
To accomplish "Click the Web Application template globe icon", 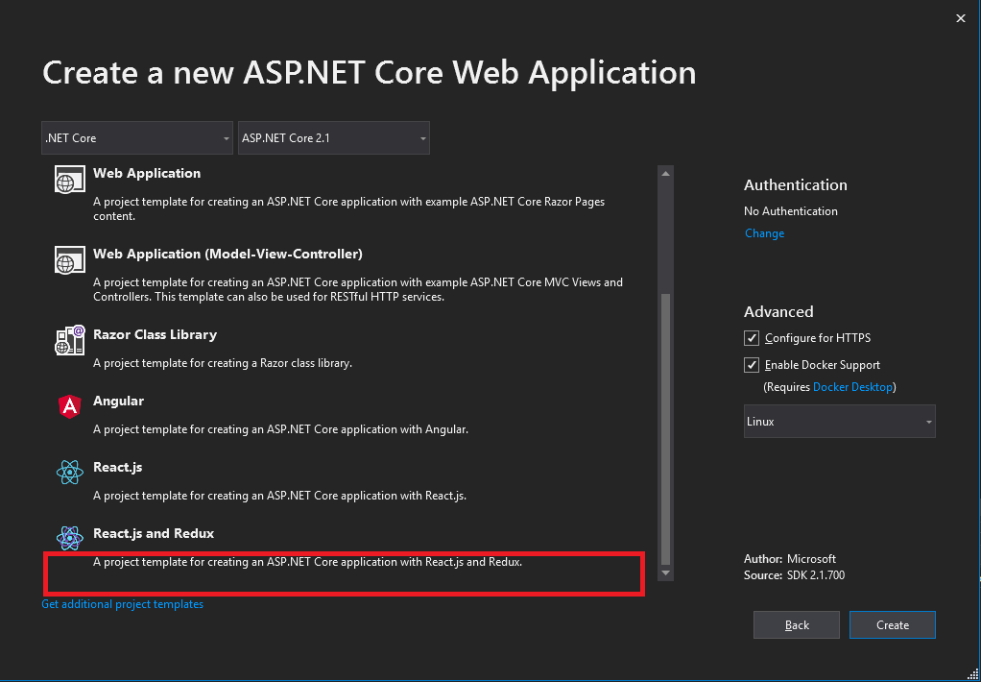I will 69,179.
